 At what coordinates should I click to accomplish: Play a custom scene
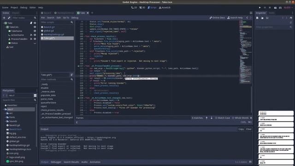pos(280,7)
